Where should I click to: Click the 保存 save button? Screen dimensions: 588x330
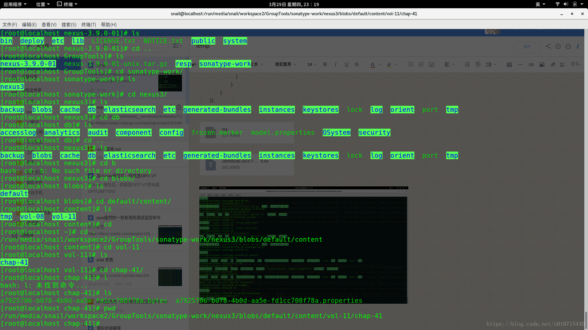[x=527, y=46]
